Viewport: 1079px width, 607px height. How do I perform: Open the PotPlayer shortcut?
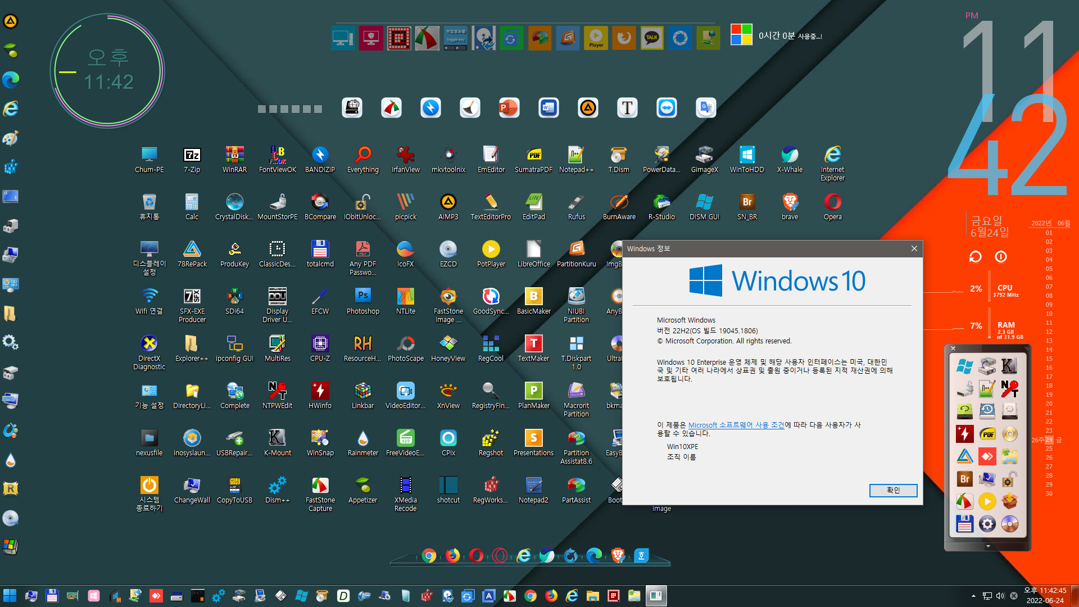491,254
